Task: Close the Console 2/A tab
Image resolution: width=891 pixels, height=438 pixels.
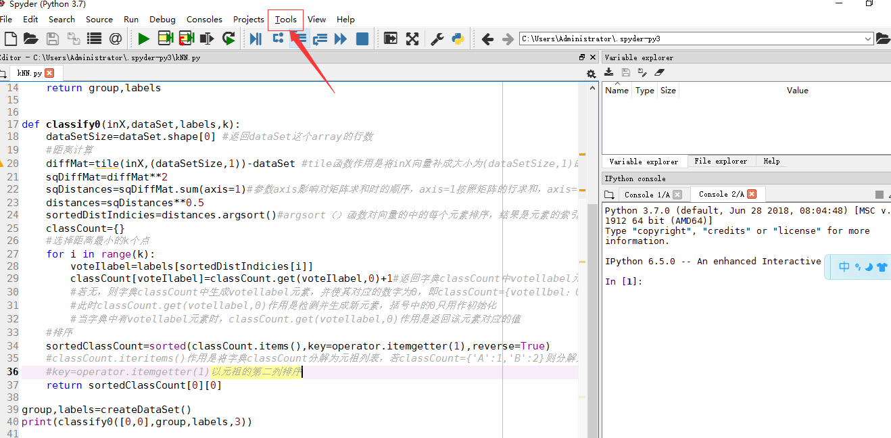Action: pyautogui.click(x=752, y=194)
